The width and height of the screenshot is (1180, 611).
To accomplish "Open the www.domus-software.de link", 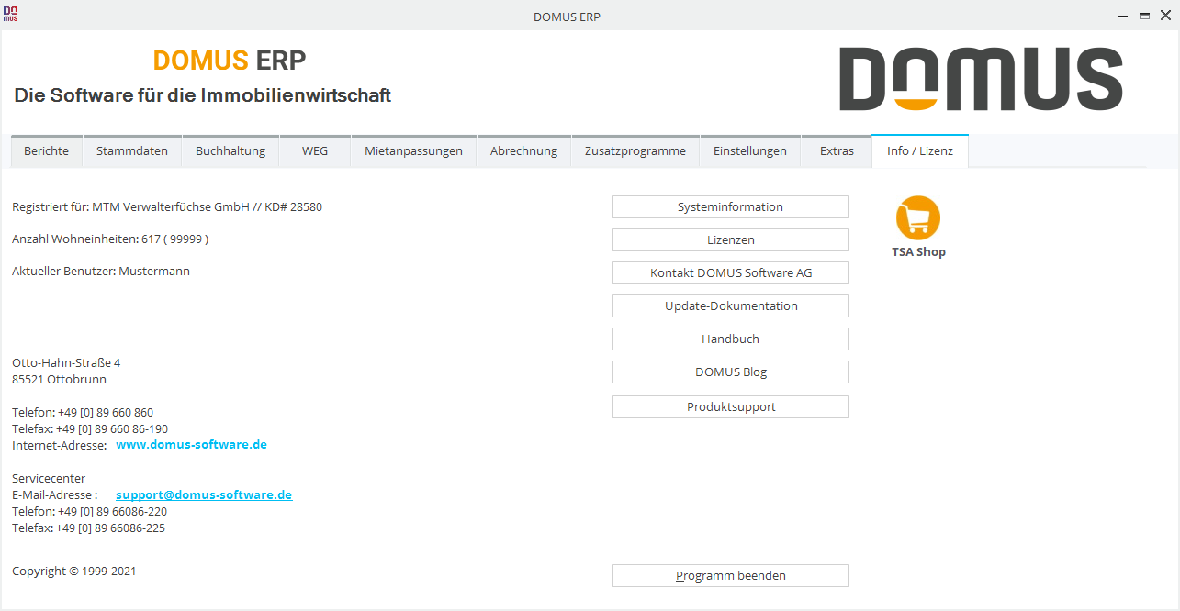I will [191, 445].
